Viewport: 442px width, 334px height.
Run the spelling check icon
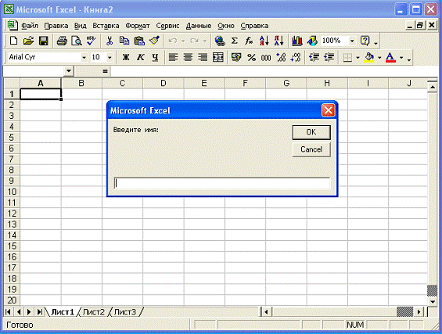pos(91,41)
